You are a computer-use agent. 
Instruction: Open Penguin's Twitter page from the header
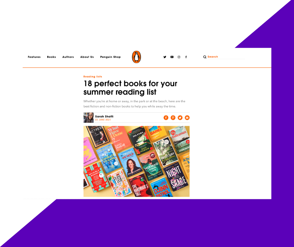165,57
